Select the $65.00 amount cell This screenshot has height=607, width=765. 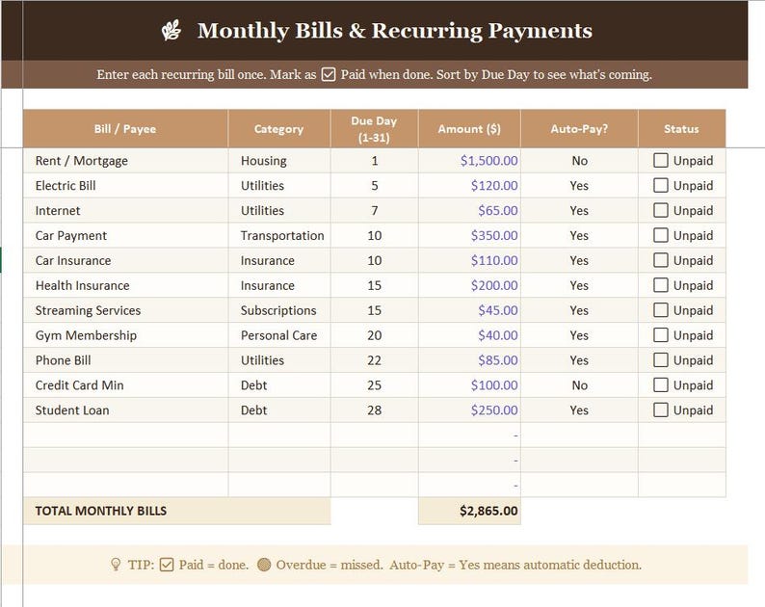click(x=469, y=210)
